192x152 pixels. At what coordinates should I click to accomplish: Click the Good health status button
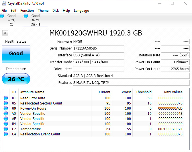point(16,54)
